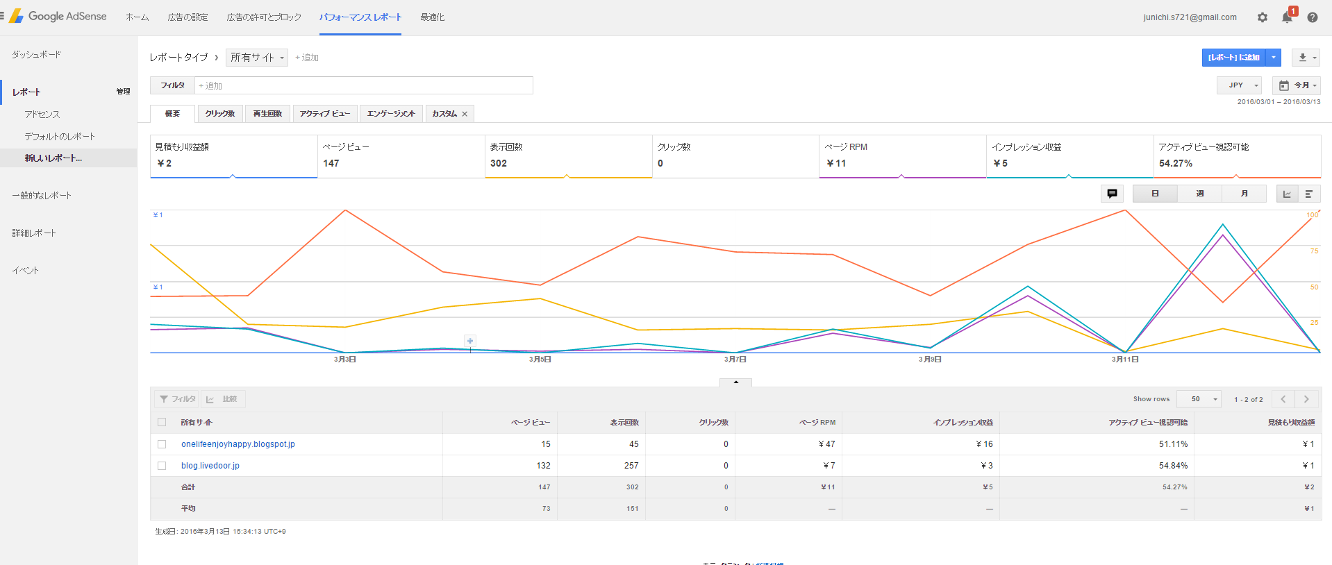Open the blog.livedoor.jp site link

click(210, 466)
